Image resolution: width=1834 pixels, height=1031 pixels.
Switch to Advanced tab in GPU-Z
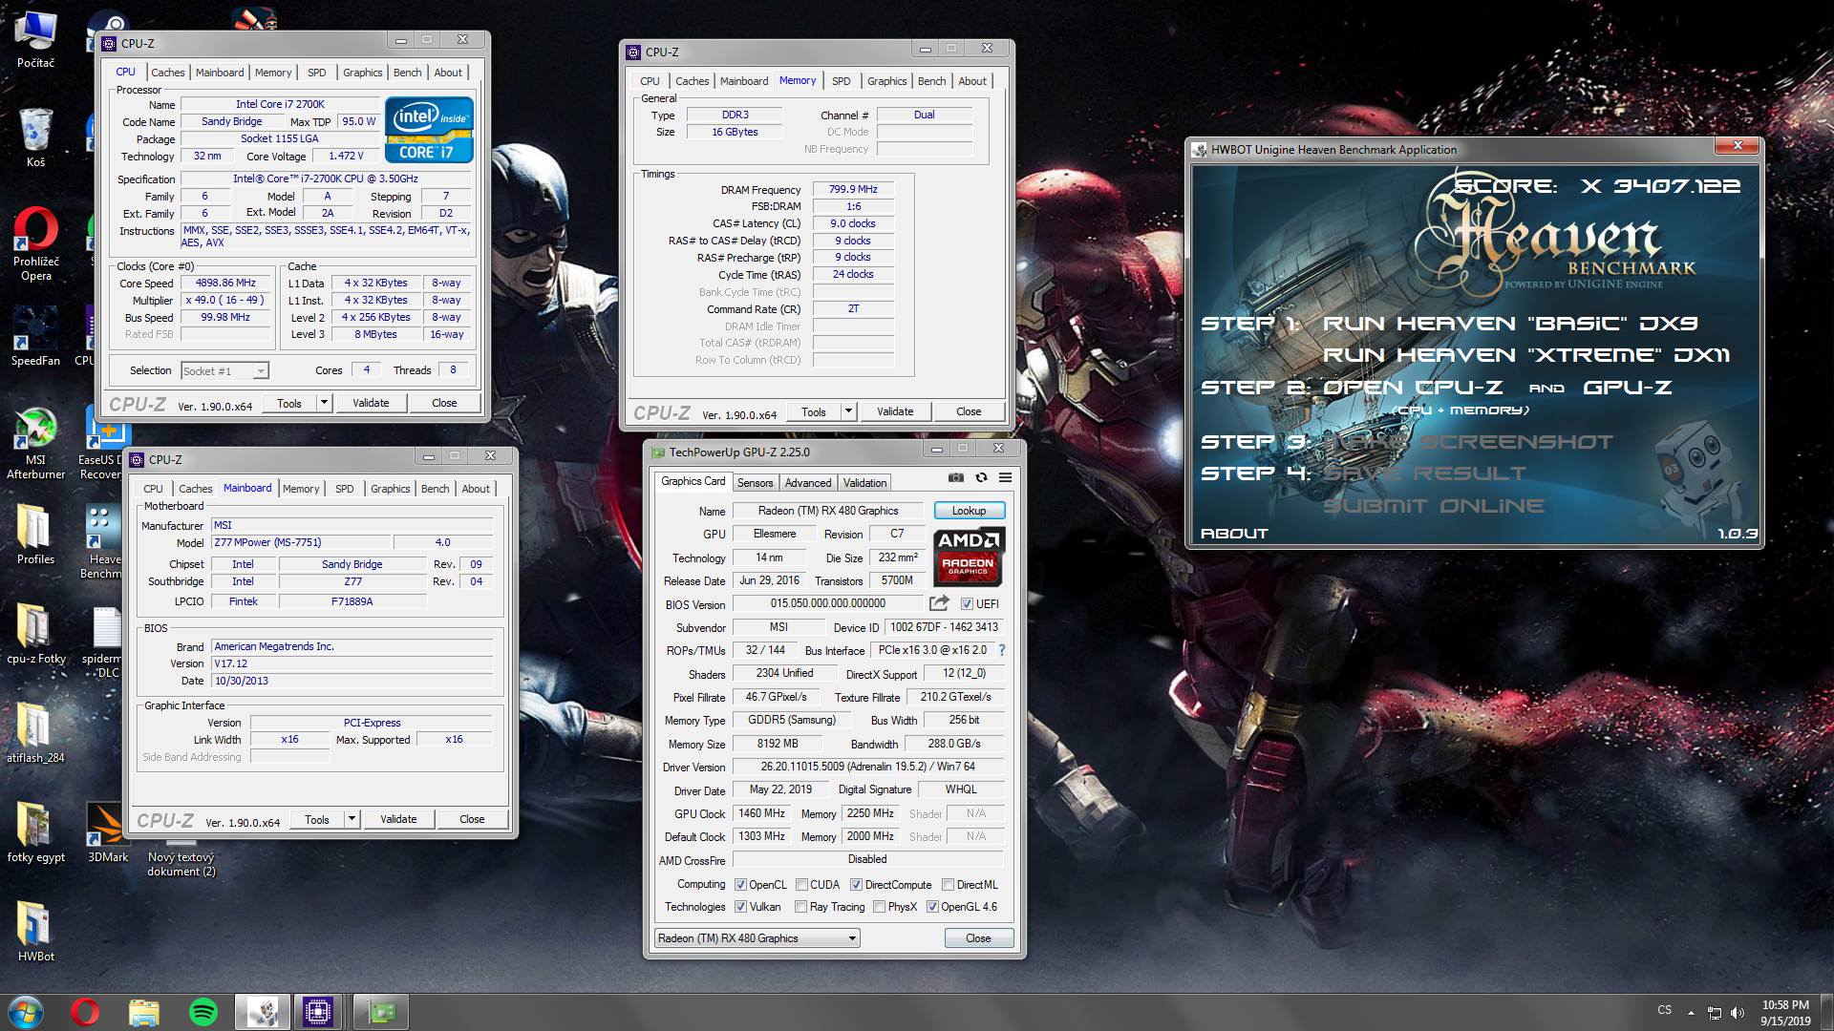(x=808, y=483)
